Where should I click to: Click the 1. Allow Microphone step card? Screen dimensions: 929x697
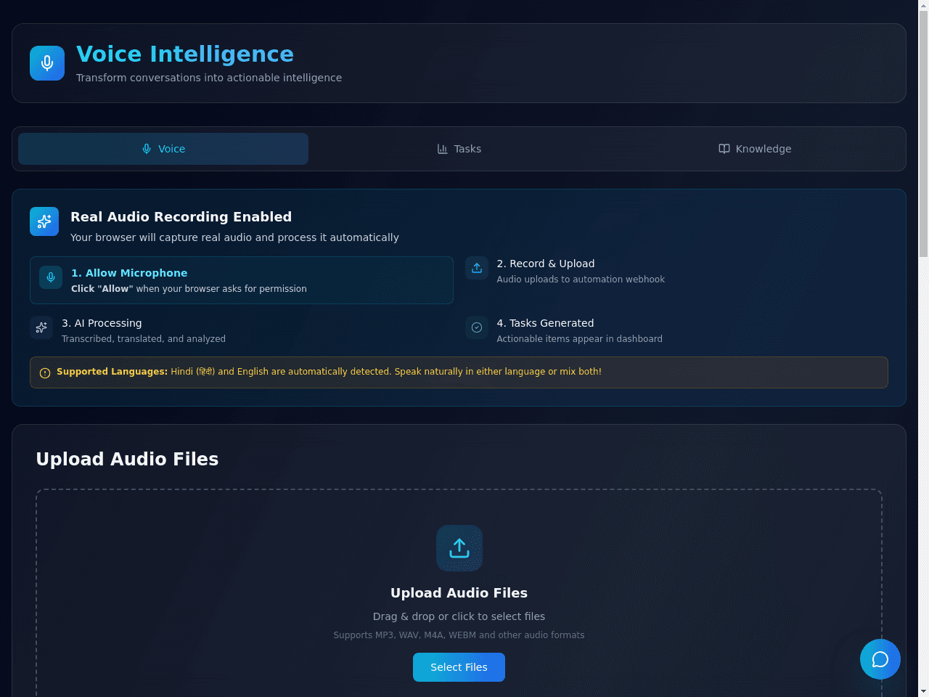click(x=242, y=280)
